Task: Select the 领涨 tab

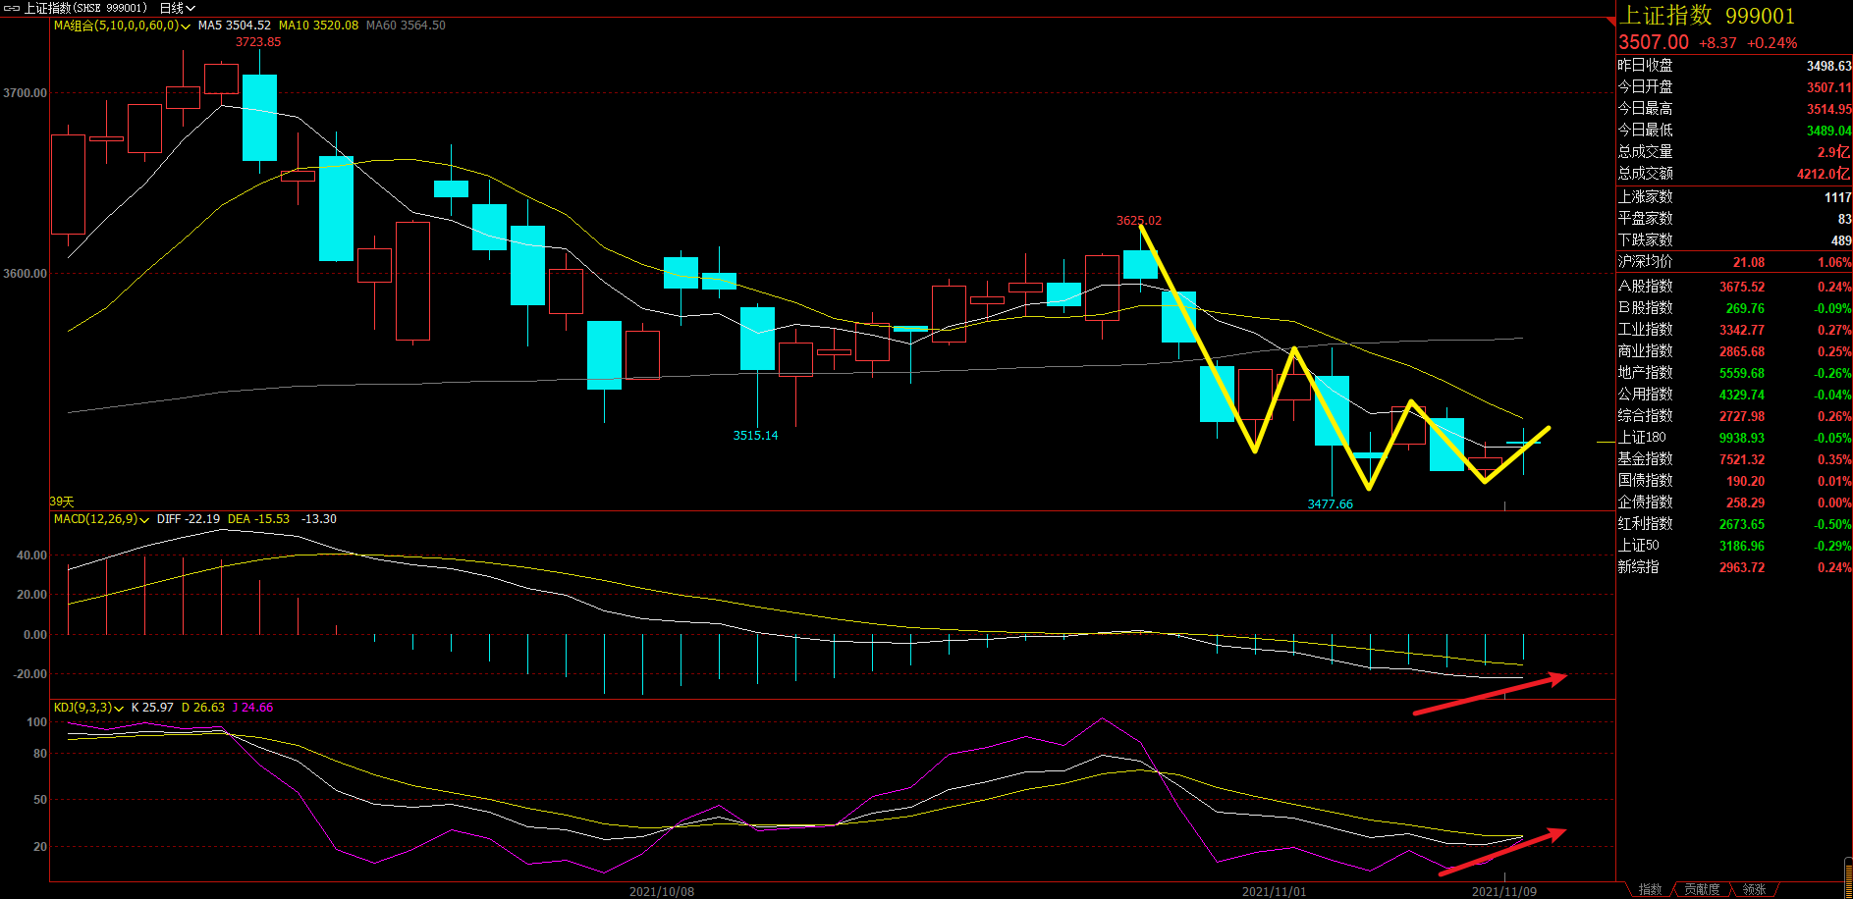Action: (x=1754, y=889)
